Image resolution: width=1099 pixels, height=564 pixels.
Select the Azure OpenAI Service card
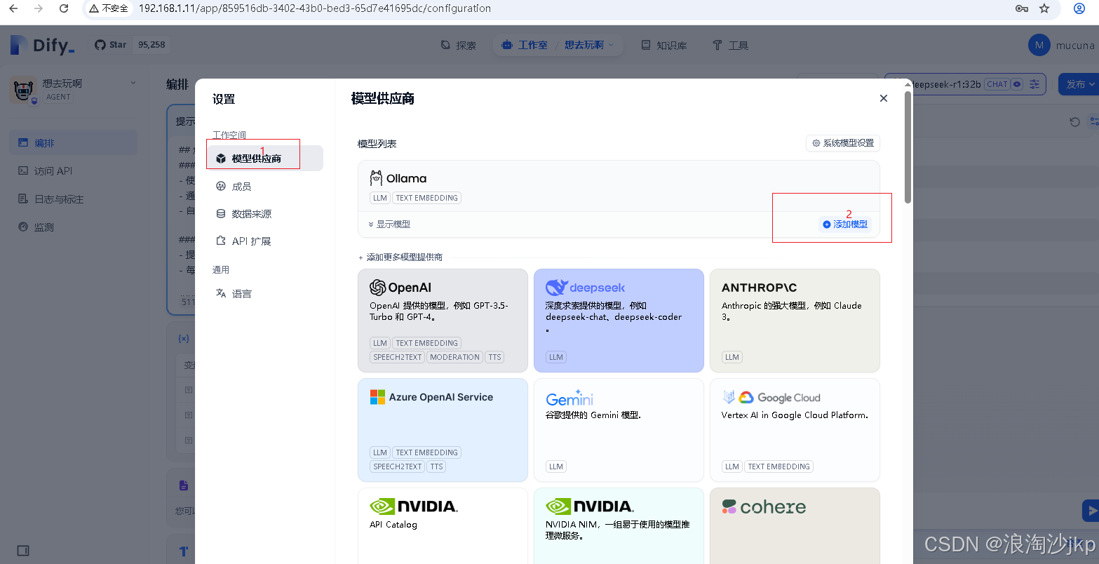(443, 430)
